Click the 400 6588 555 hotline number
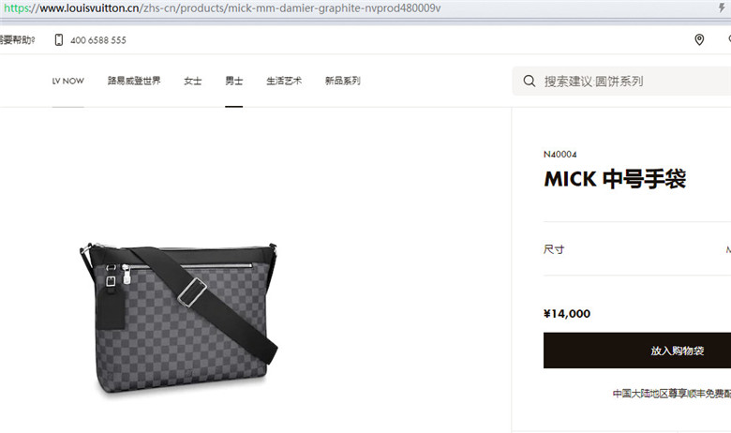731x433 pixels. pos(98,40)
